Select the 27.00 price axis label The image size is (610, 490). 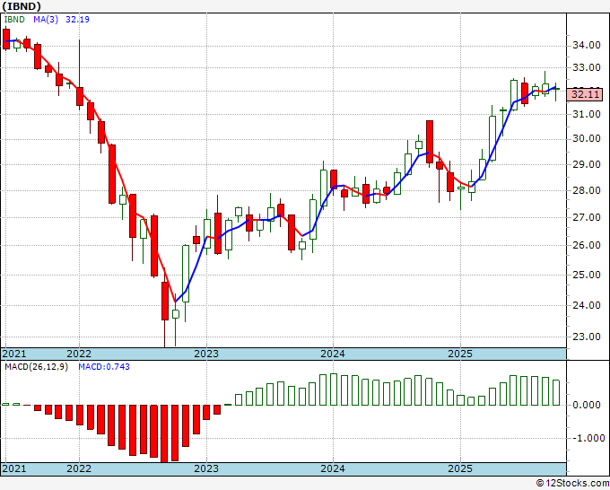[587, 217]
